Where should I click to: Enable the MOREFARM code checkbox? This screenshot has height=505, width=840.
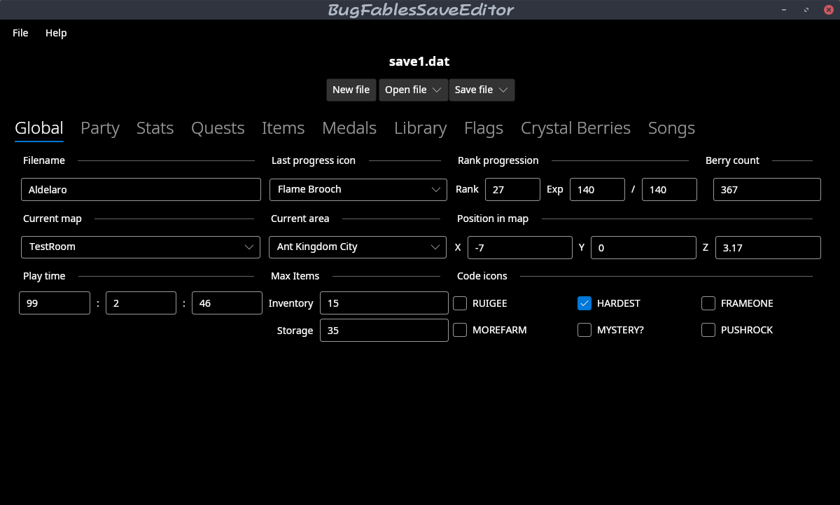[460, 330]
